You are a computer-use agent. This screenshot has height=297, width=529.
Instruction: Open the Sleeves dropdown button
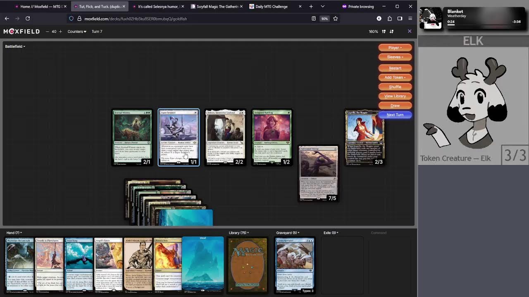click(x=395, y=57)
